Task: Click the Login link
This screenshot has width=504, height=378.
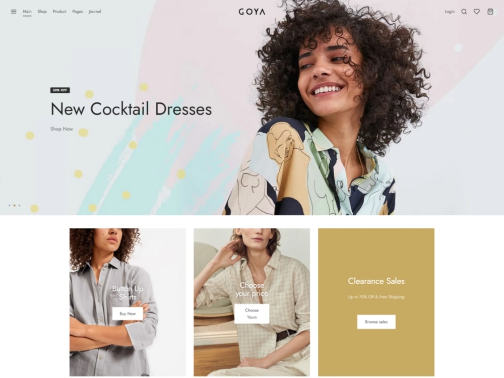Action: (x=450, y=12)
